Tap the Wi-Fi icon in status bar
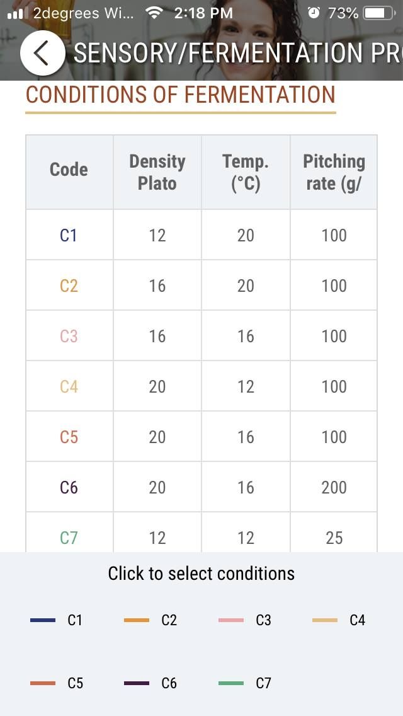This screenshot has width=403, height=716. point(153,13)
